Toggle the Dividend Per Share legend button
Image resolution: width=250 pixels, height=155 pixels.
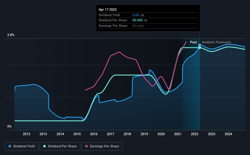tap(60, 146)
